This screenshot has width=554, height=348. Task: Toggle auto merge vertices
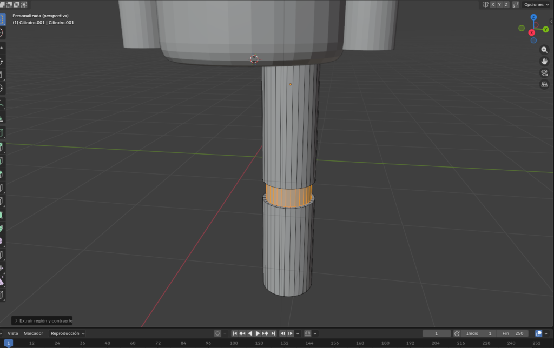516,4
